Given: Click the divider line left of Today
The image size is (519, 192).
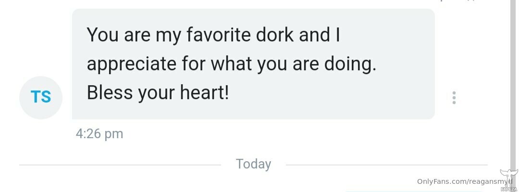Looking at the screenshot, I should coord(120,165).
